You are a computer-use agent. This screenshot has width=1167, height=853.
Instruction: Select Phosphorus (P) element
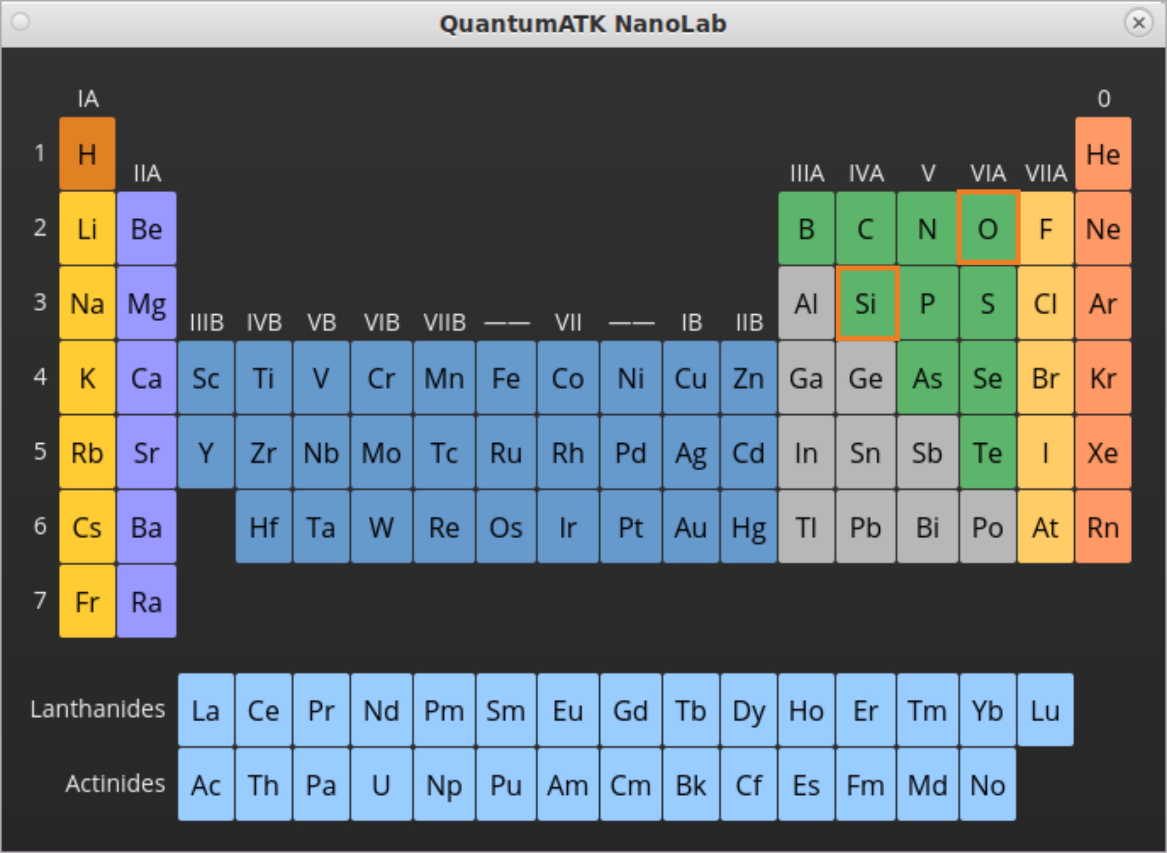[x=927, y=303]
